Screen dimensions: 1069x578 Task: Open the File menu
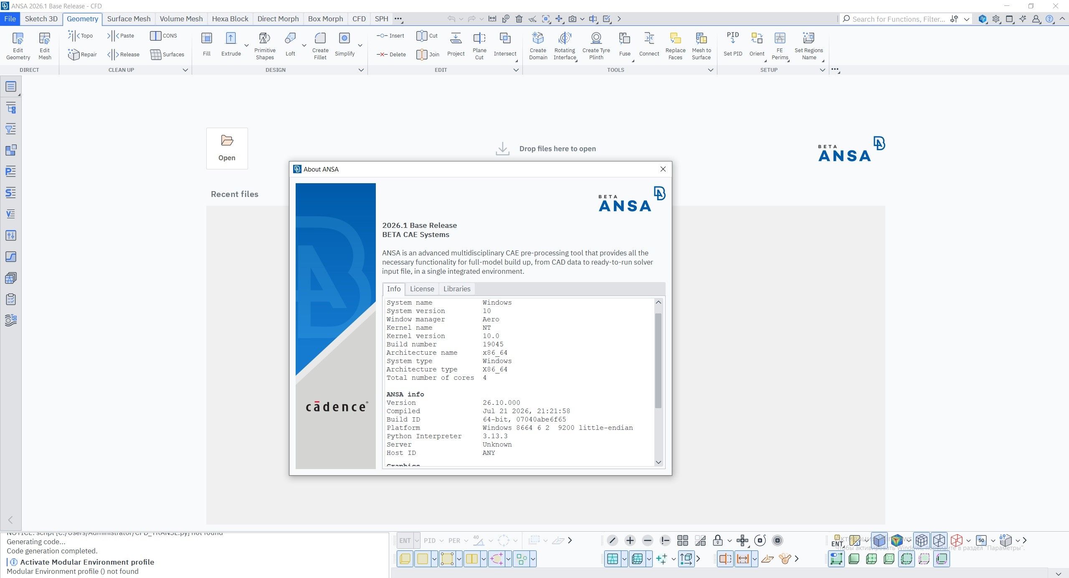coord(10,19)
